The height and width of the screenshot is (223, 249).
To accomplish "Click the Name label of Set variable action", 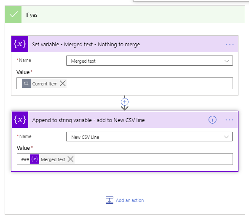I will pos(25,60).
